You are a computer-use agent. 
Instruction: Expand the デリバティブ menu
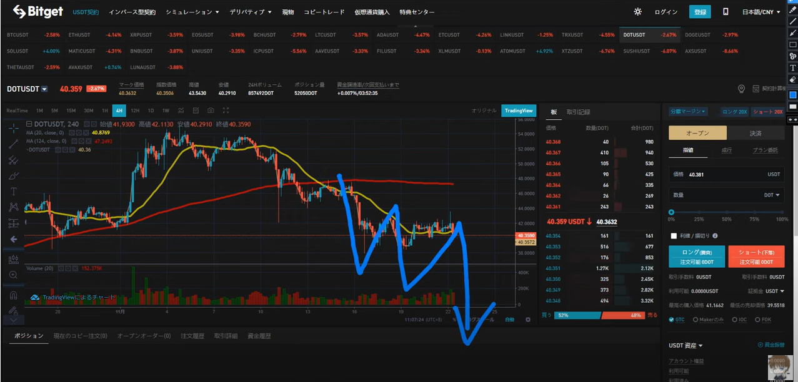coord(251,12)
